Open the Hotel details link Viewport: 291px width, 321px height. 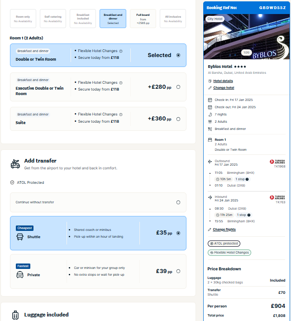(x=223, y=81)
